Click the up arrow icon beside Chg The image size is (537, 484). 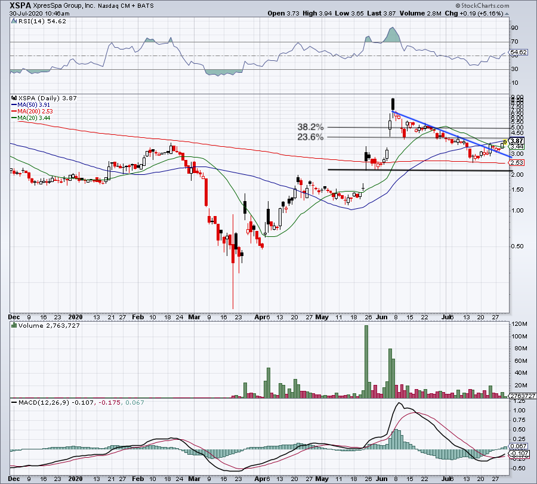point(507,14)
